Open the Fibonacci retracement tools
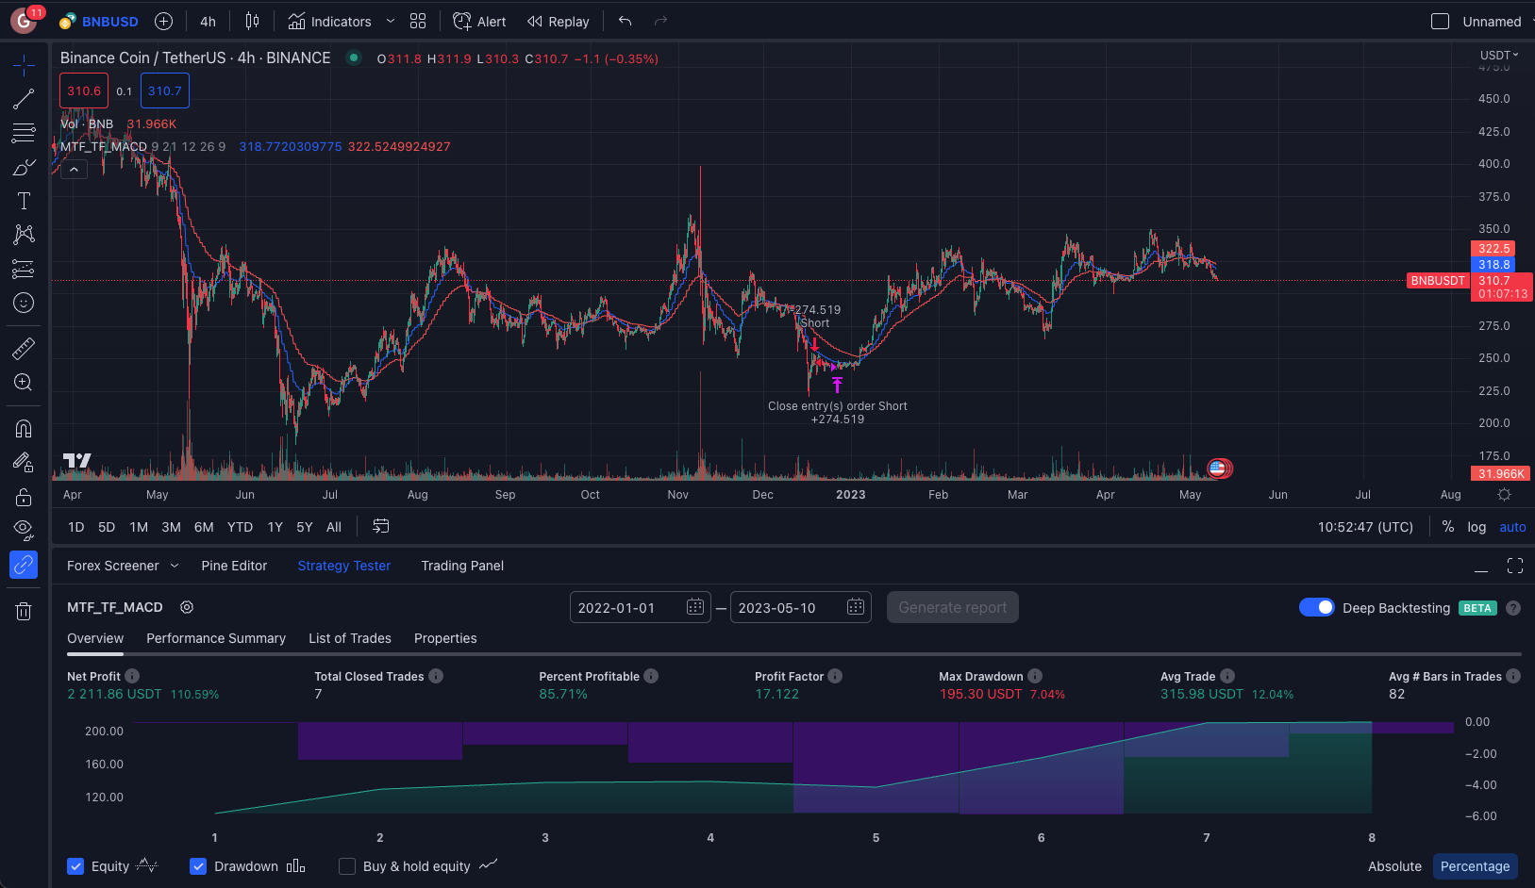This screenshot has height=888, width=1535. [24, 133]
